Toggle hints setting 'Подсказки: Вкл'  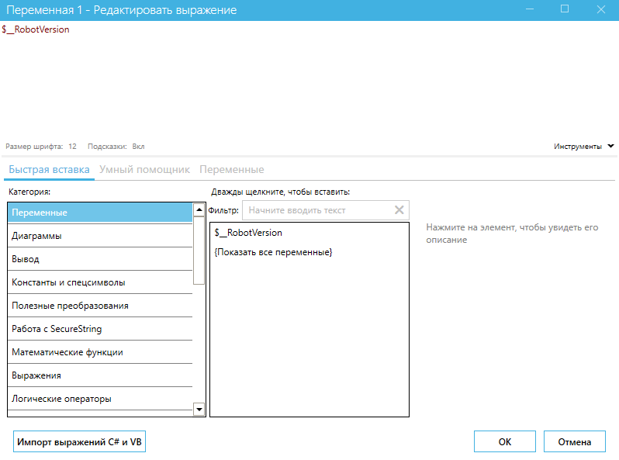point(116,146)
